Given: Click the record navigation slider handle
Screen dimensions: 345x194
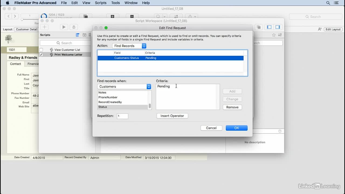Looking at the screenshot, I should coord(22,20).
